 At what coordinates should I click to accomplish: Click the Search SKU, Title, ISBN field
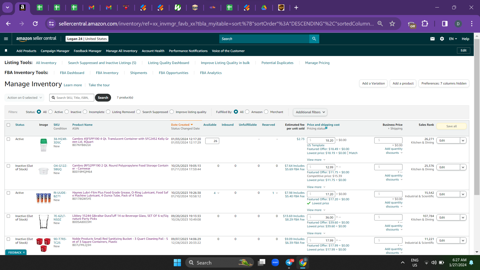[72, 97]
